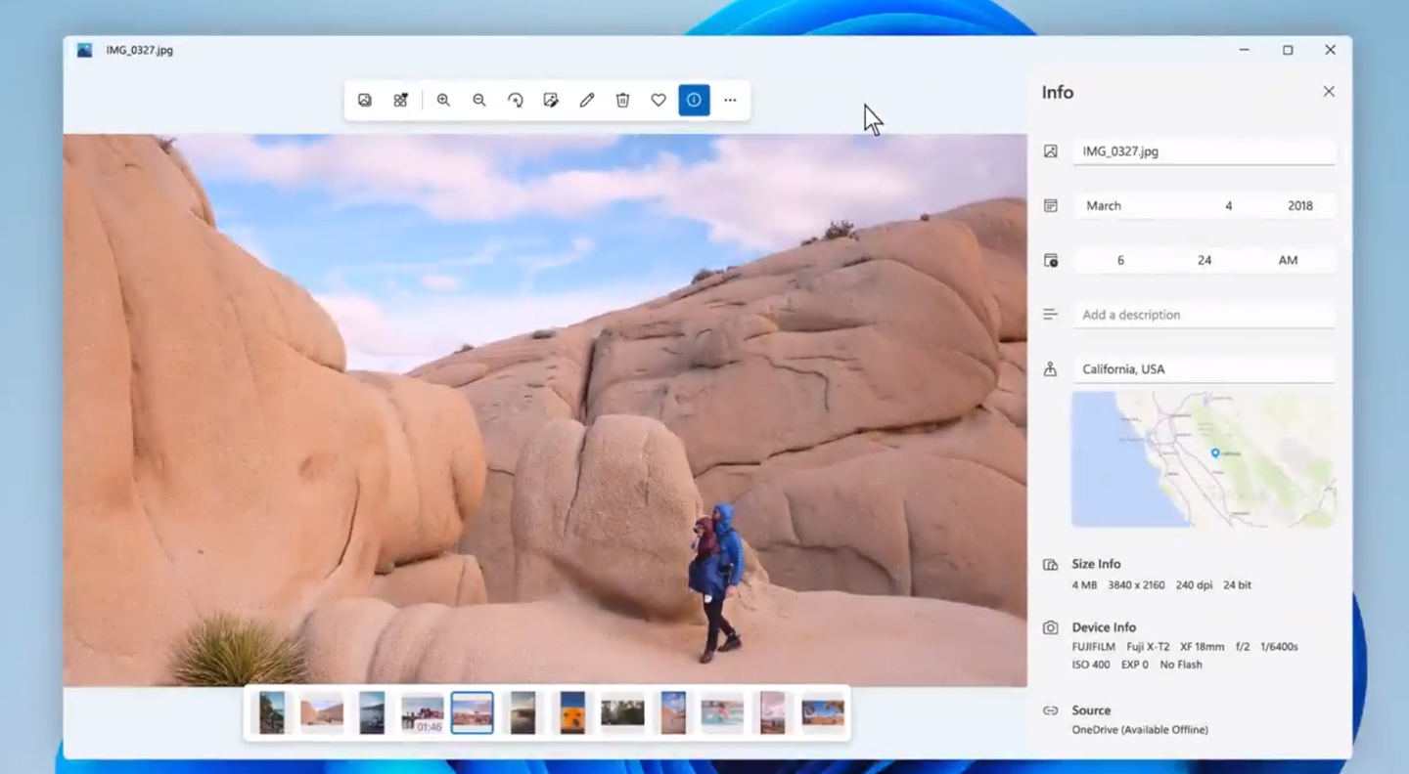The height and width of the screenshot is (774, 1409).
Task: Click the 1/6400s shutter speed text
Action: pos(1279,647)
